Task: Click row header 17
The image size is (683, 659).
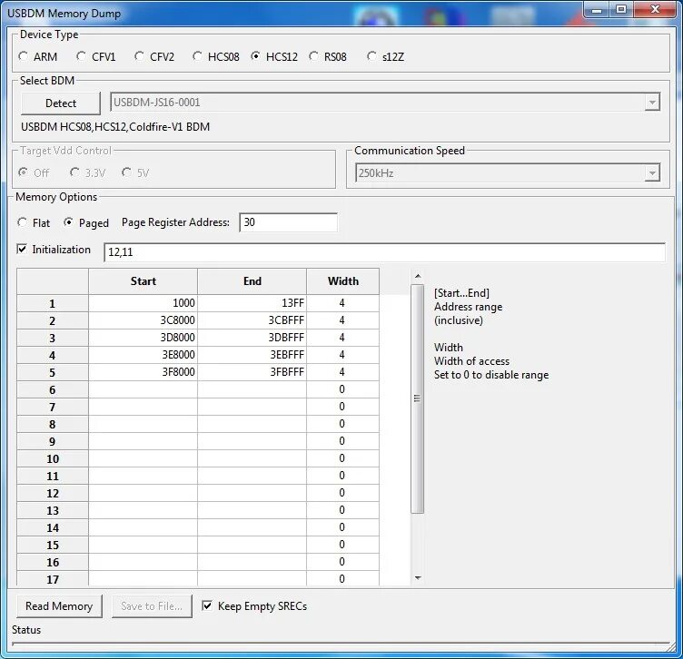Action: coord(53,579)
